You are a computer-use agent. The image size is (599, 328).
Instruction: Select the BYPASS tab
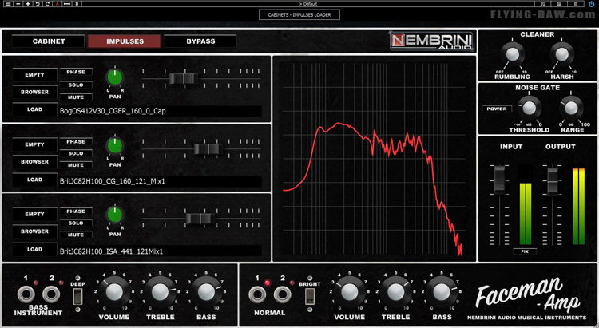click(x=200, y=41)
